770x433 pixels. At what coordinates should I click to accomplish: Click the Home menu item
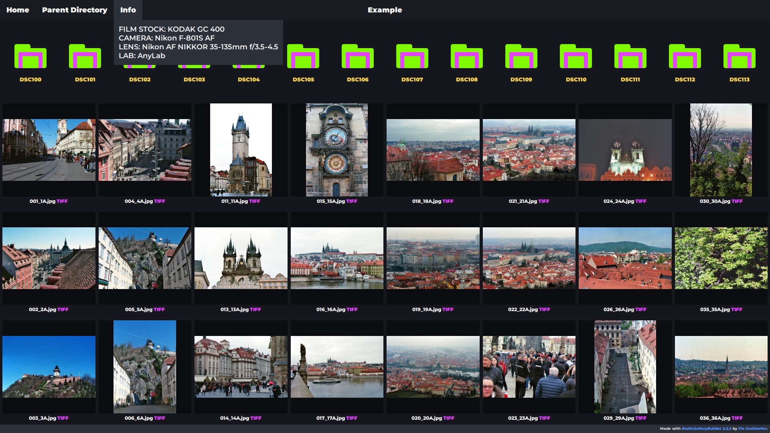click(x=18, y=10)
